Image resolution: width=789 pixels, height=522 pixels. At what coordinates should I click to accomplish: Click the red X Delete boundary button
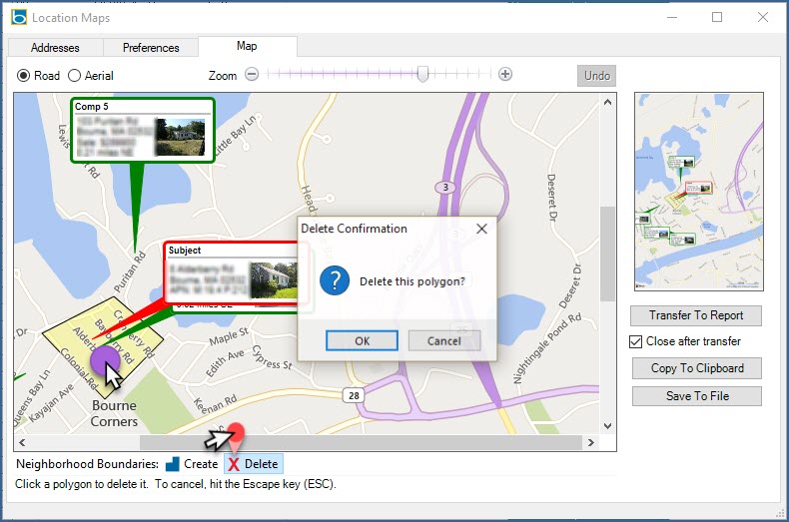point(254,464)
